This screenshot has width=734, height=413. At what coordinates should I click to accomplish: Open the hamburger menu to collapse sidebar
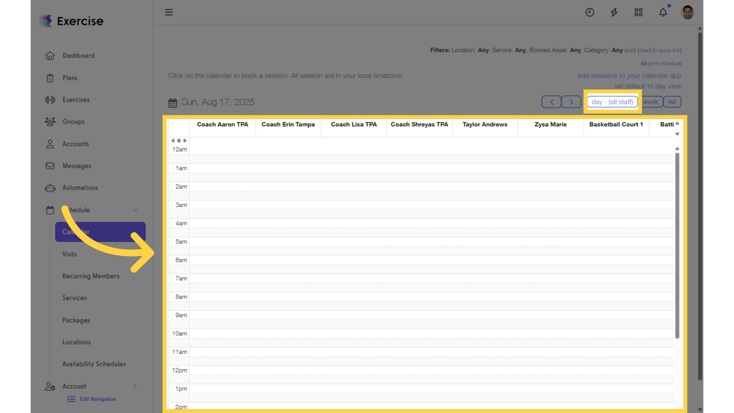(169, 12)
